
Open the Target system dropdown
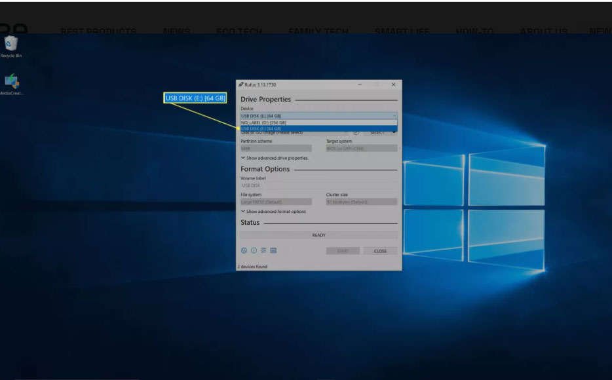[x=362, y=149]
